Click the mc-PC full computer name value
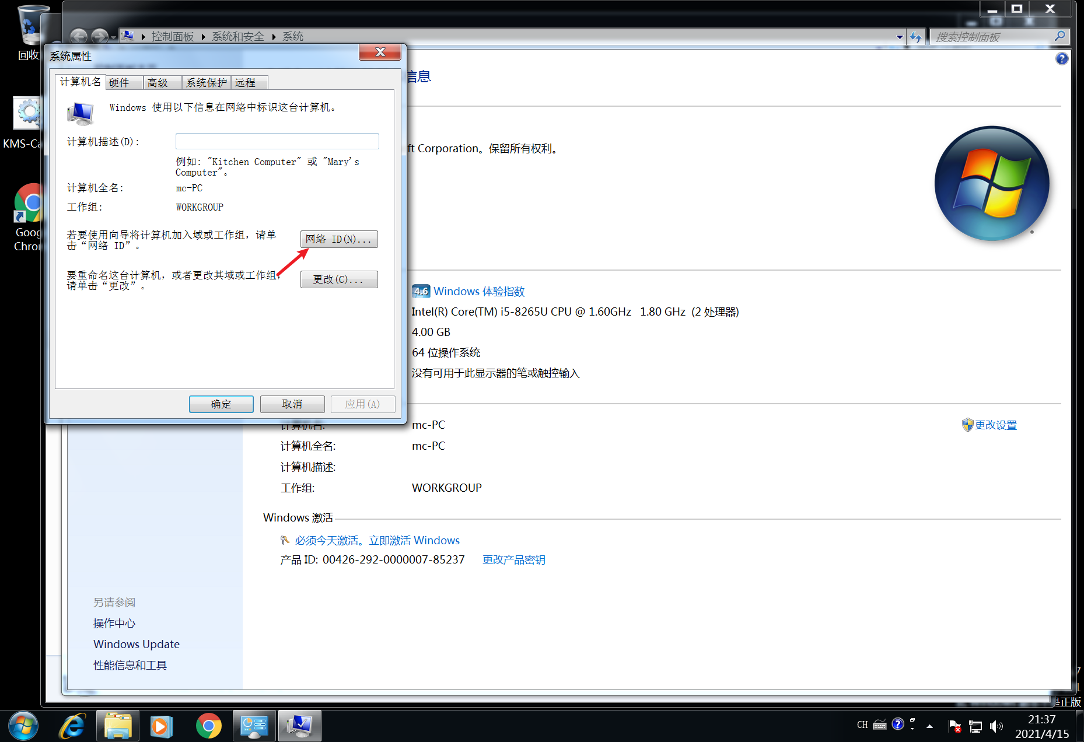Screen dimensions: 1084x742 (428, 446)
